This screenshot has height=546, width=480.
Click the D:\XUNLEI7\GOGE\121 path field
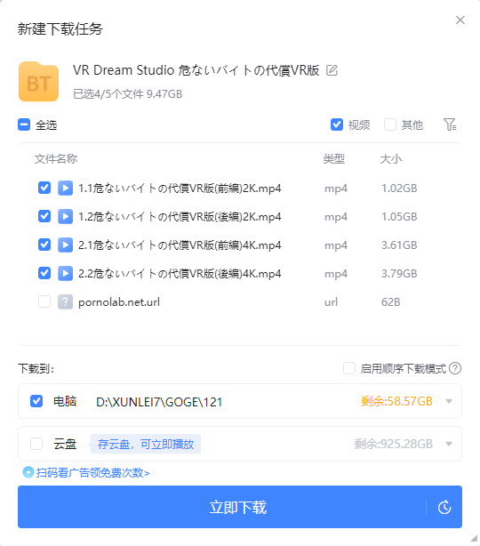tap(159, 402)
